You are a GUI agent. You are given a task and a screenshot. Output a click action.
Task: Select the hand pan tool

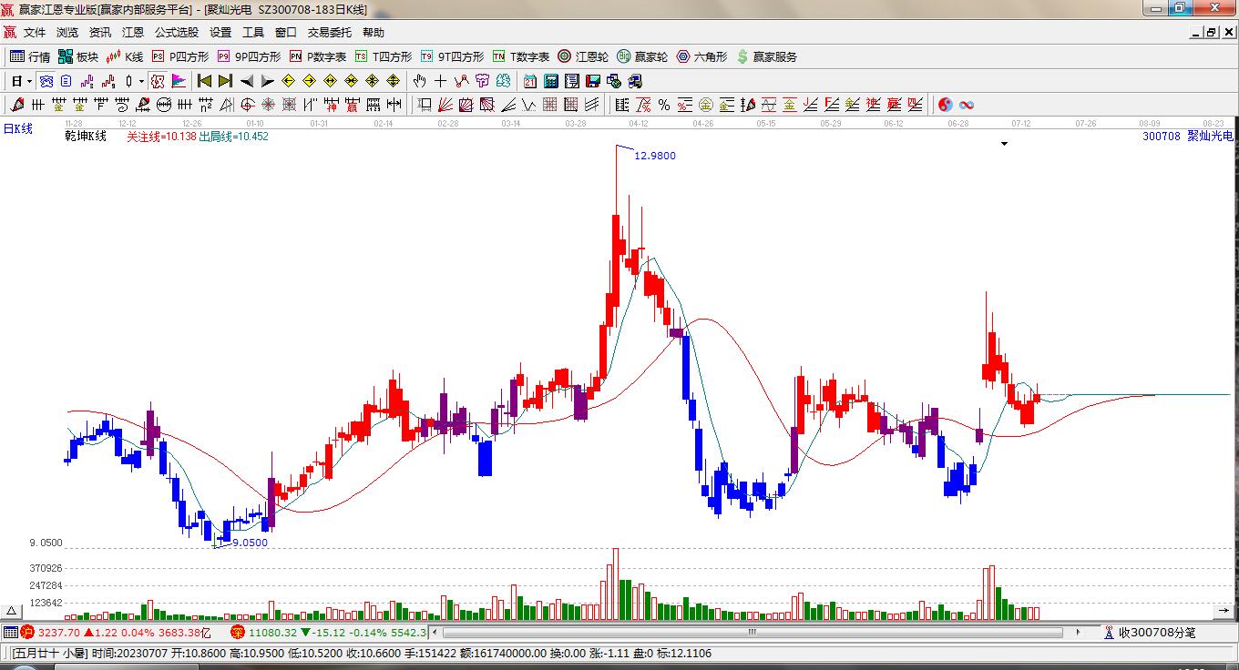[420, 81]
